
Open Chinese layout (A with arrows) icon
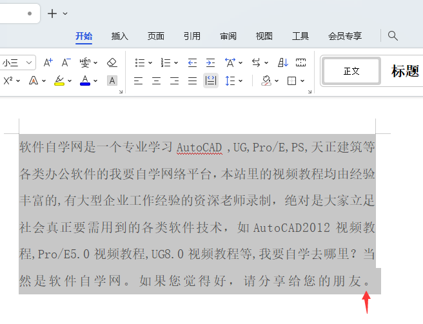click(230, 62)
